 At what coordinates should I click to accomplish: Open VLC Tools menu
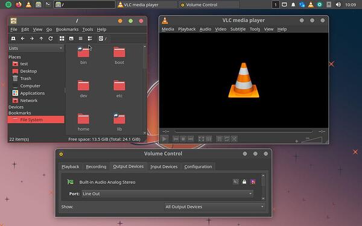[x=255, y=30]
